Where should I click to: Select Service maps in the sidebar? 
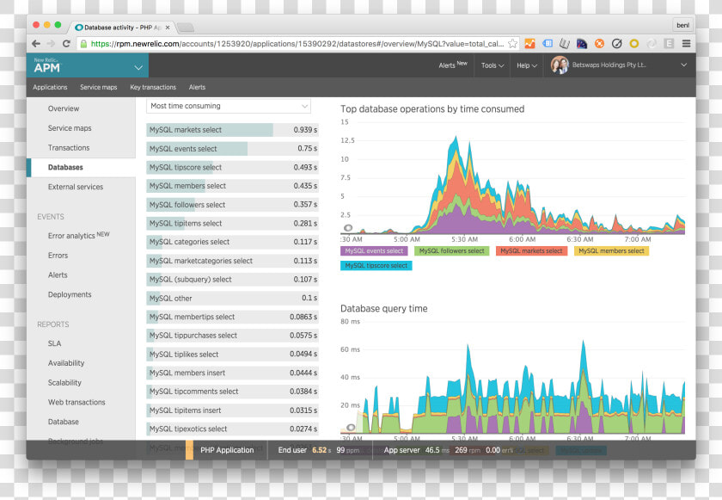coord(70,128)
